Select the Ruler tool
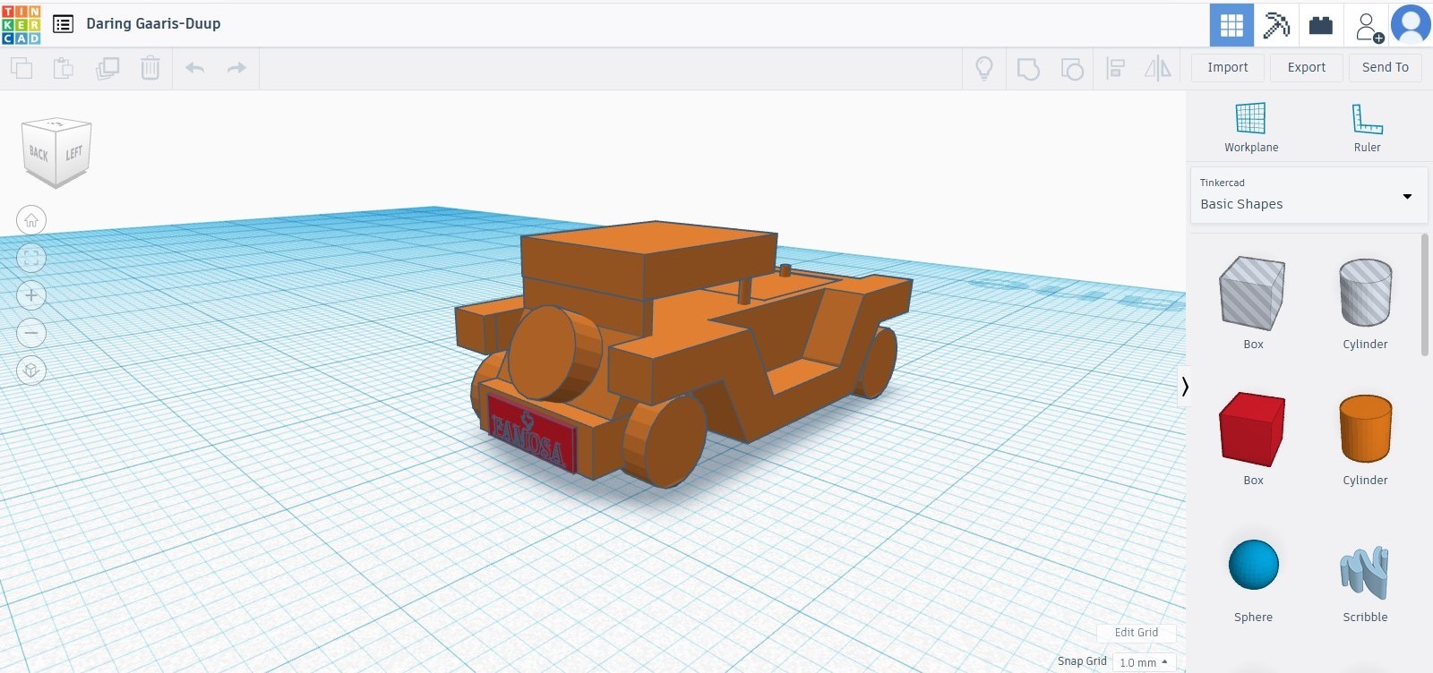1433x673 pixels. pyautogui.click(x=1368, y=127)
